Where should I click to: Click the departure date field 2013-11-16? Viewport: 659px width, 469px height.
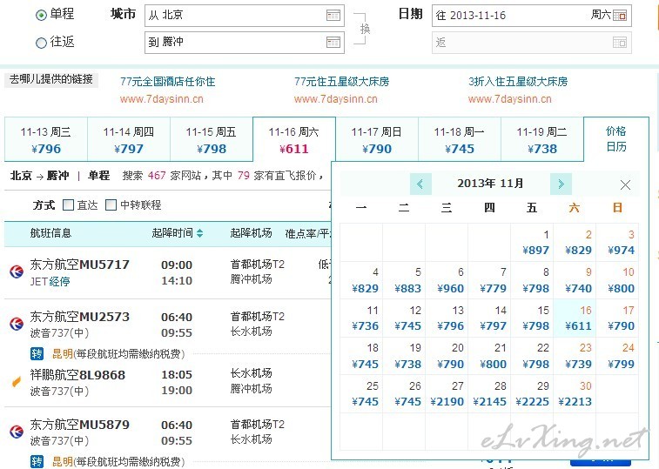point(532,16)
